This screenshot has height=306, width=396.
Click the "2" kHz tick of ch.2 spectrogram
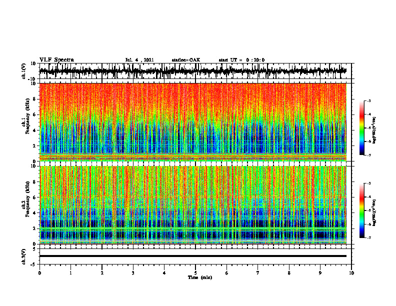[34, 228]
